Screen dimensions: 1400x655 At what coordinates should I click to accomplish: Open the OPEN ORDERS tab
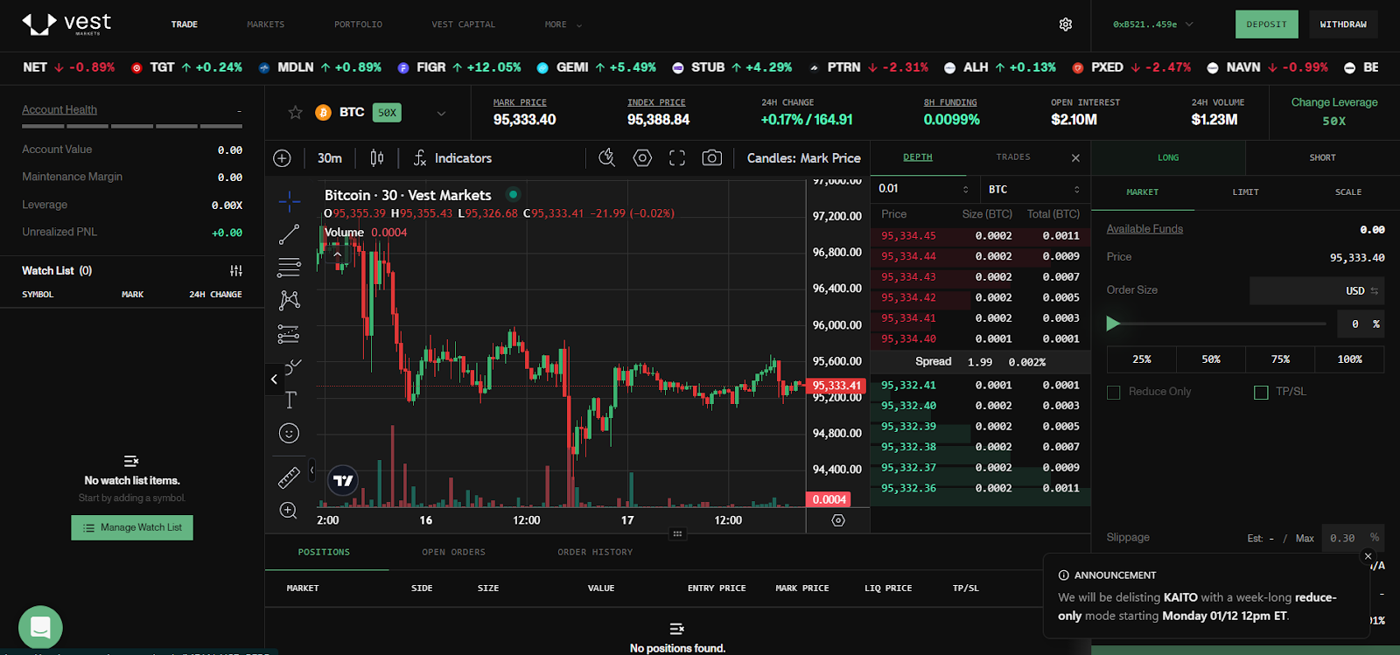point(453,553)
